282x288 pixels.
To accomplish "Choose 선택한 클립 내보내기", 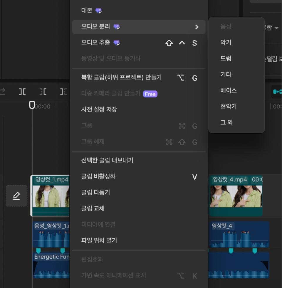I will click(139, 160).
